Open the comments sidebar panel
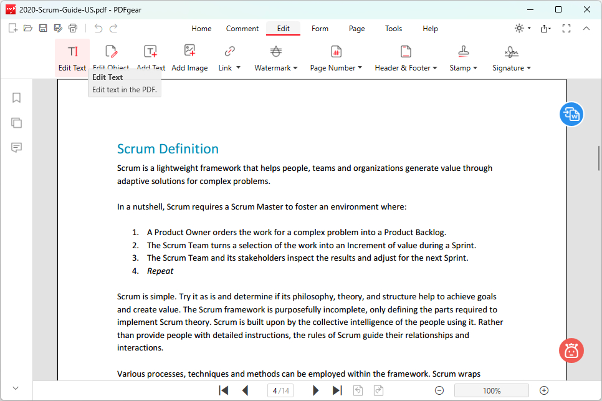This screenshot has width=602, height=401. [x=16, y=148]
